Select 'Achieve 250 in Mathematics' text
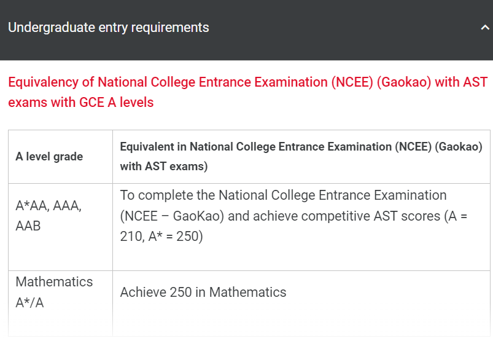493x338 pixels. 203,292
